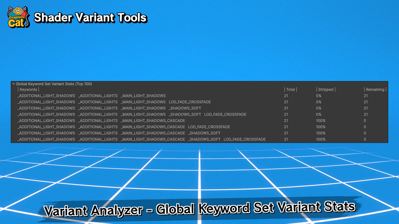Viewport: 399px width, 224px height.
Task: Click the Shader Variant Tools title text
Action: point(90,18)
